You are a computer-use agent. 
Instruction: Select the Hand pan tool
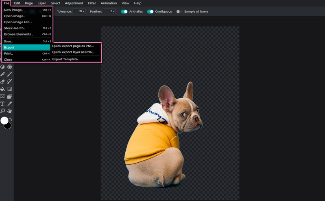(10, 111)
